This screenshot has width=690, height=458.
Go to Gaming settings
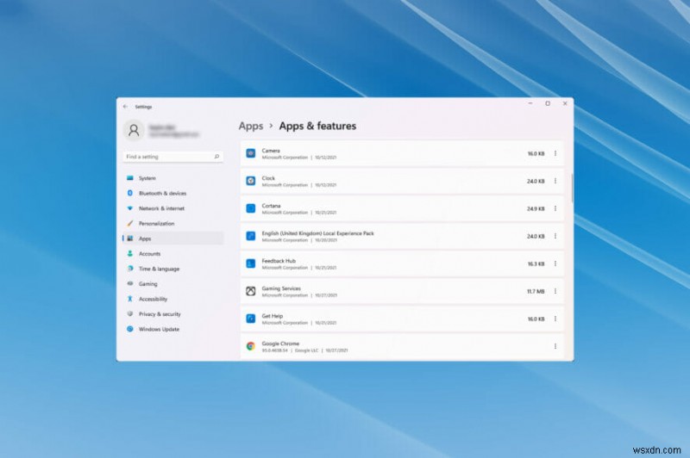[x=173, y=284]
